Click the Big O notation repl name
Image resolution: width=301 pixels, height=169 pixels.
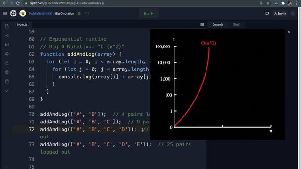[x=65, y=14]
